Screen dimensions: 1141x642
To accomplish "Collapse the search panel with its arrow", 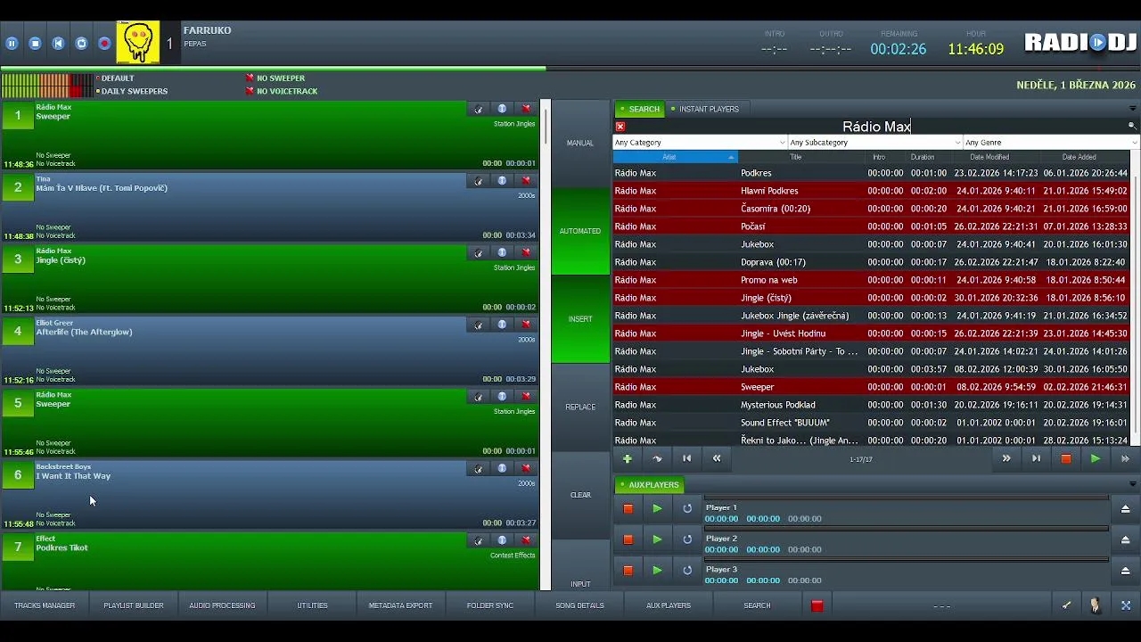I will tap(1132, 109).
